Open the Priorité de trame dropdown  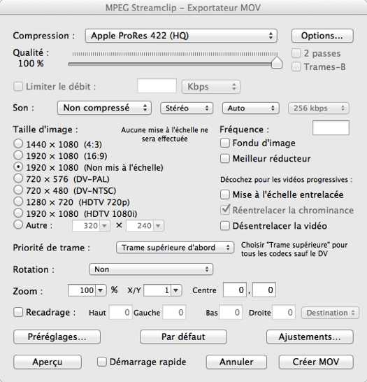(x=175, y=248)
